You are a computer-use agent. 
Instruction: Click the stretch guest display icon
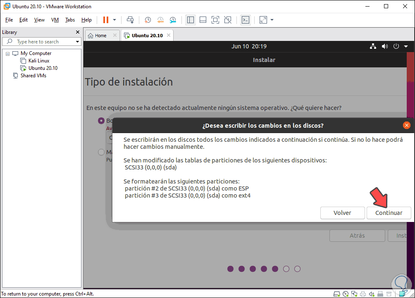[x=263, y=20]
